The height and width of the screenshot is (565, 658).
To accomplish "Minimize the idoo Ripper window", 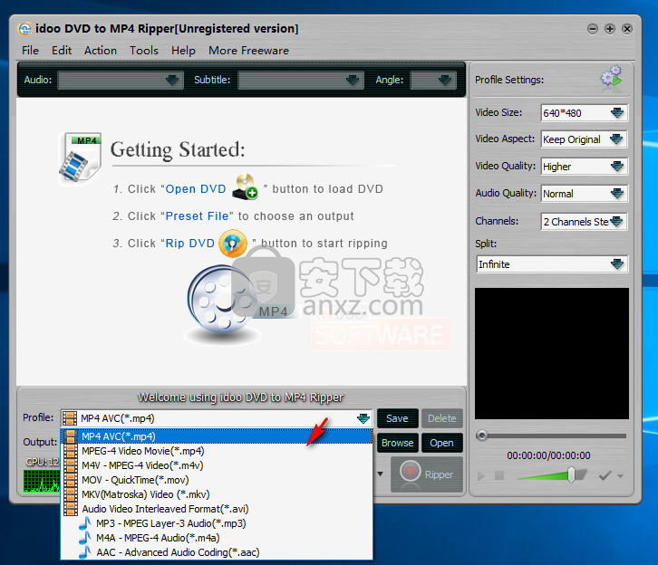I will point(593,29).
